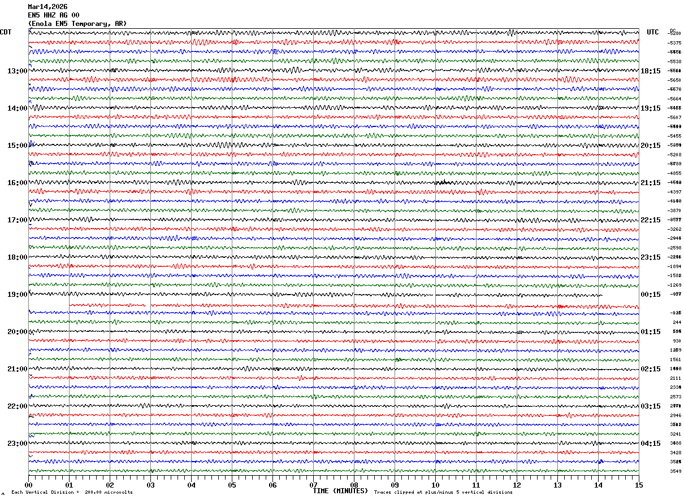Screen dimensions: 684x500
Task: Click the vertical division microvolts note
Action: tap(72, 492)
